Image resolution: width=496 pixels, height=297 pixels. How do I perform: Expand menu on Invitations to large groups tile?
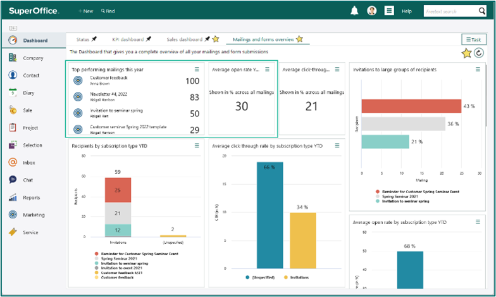478,70
